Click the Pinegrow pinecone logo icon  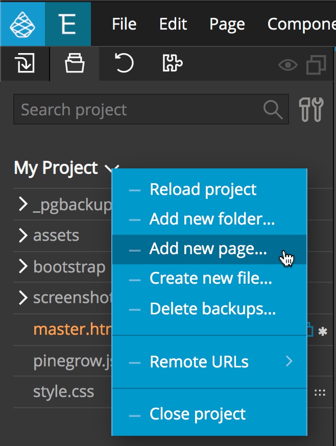22,24
